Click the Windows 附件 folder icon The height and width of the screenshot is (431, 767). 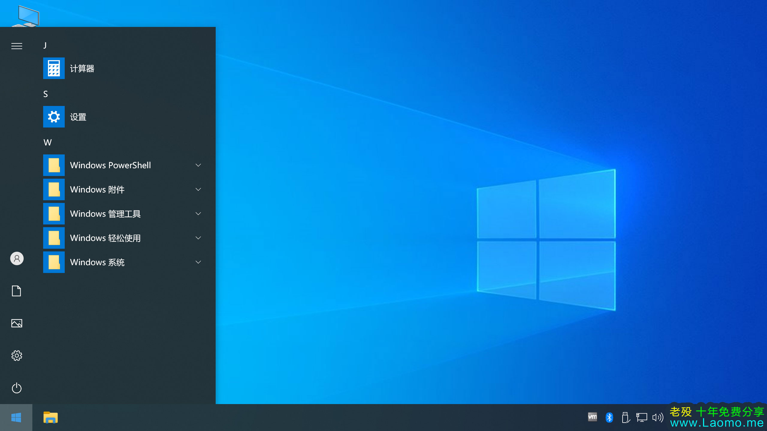(x=54, y=189)
